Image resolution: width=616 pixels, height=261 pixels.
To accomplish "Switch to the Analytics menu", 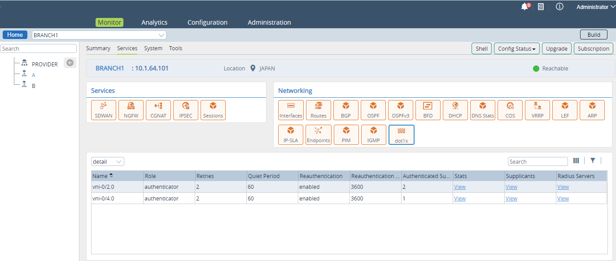I will [x=154, y=22].
